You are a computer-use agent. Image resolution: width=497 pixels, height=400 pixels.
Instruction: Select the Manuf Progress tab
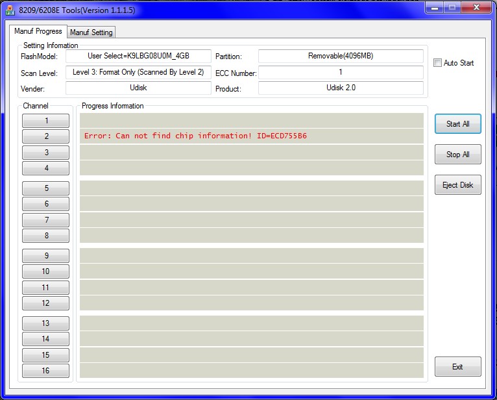point(38,31)
